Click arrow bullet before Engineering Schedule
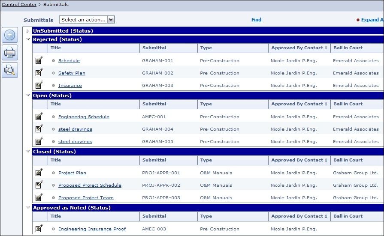Viewport: 384px width, 236px height. (x=53, y=117)
